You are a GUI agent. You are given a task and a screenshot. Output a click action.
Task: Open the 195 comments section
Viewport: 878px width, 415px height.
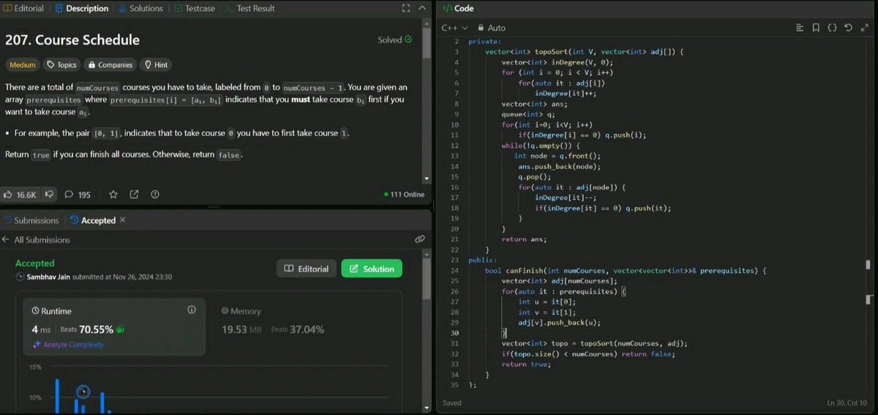click(78, 195)
